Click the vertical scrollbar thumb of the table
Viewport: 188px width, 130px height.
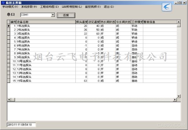tap(179, 25)
